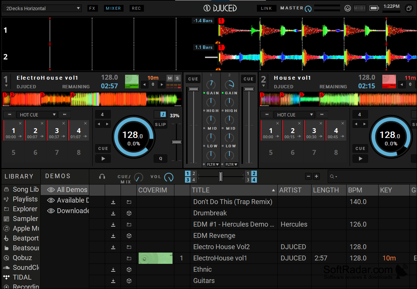
Task: Open Qobuz in the library sidebar
Action: [x=18, y=258]
